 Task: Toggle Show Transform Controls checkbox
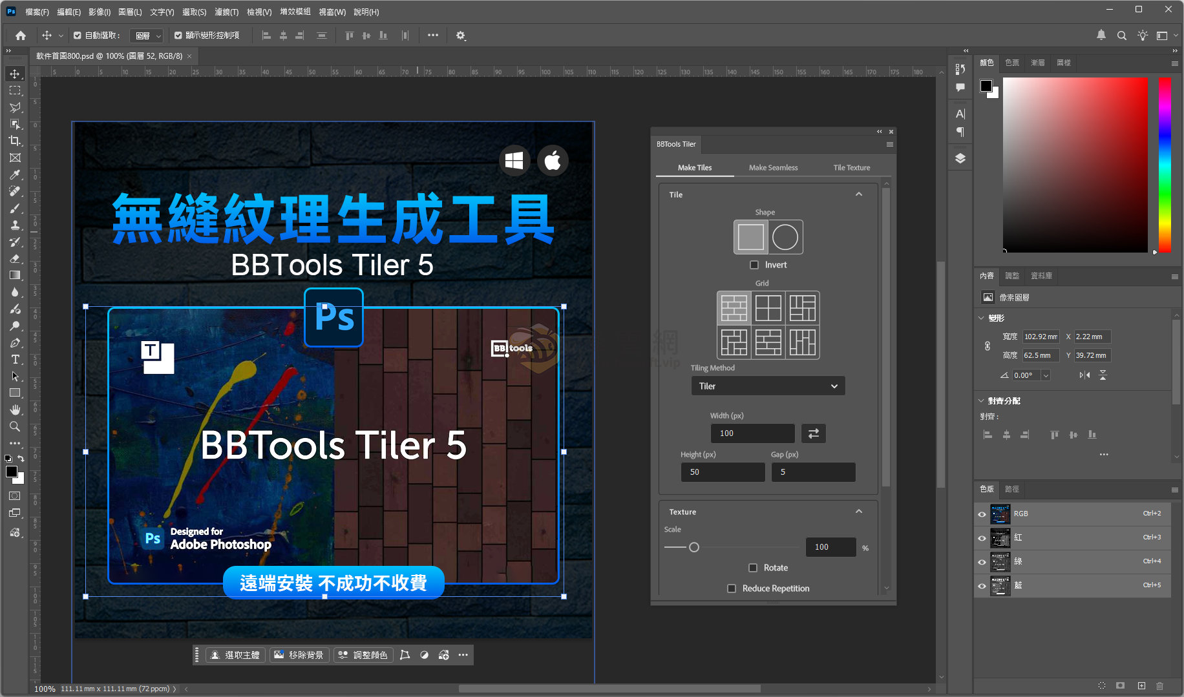[x=178, y=36]
